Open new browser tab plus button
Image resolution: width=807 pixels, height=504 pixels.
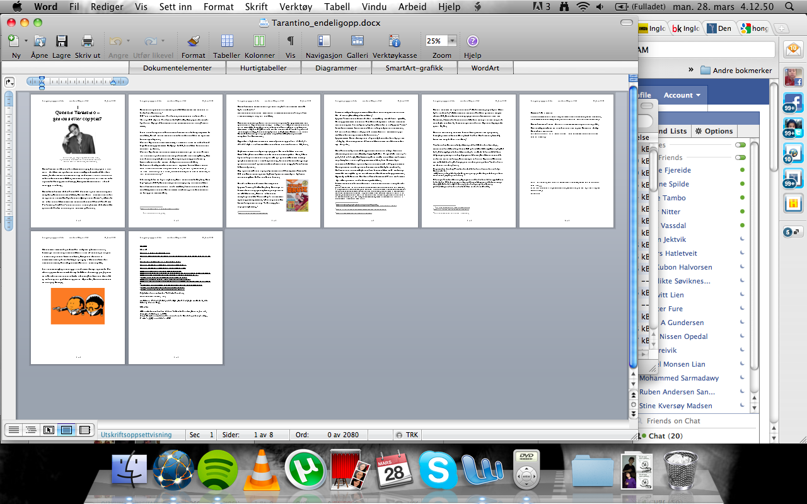[x=781, y=28]
